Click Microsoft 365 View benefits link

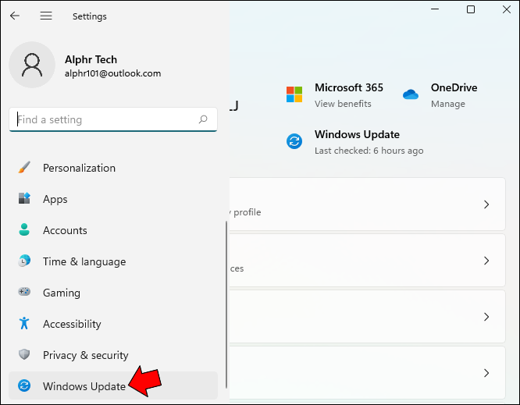coord(343,104)
